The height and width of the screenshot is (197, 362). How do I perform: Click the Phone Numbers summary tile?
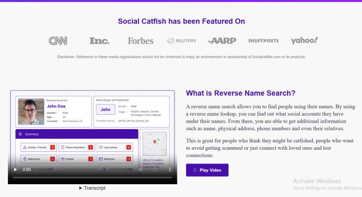click(x=77, y=147)
